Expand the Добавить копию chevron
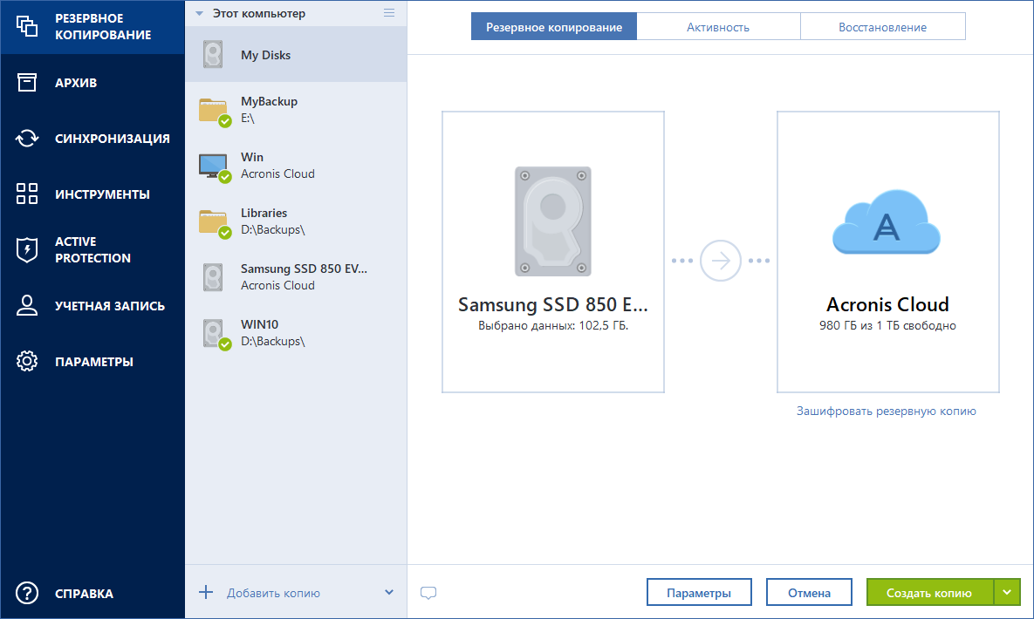 click(389, 592)
